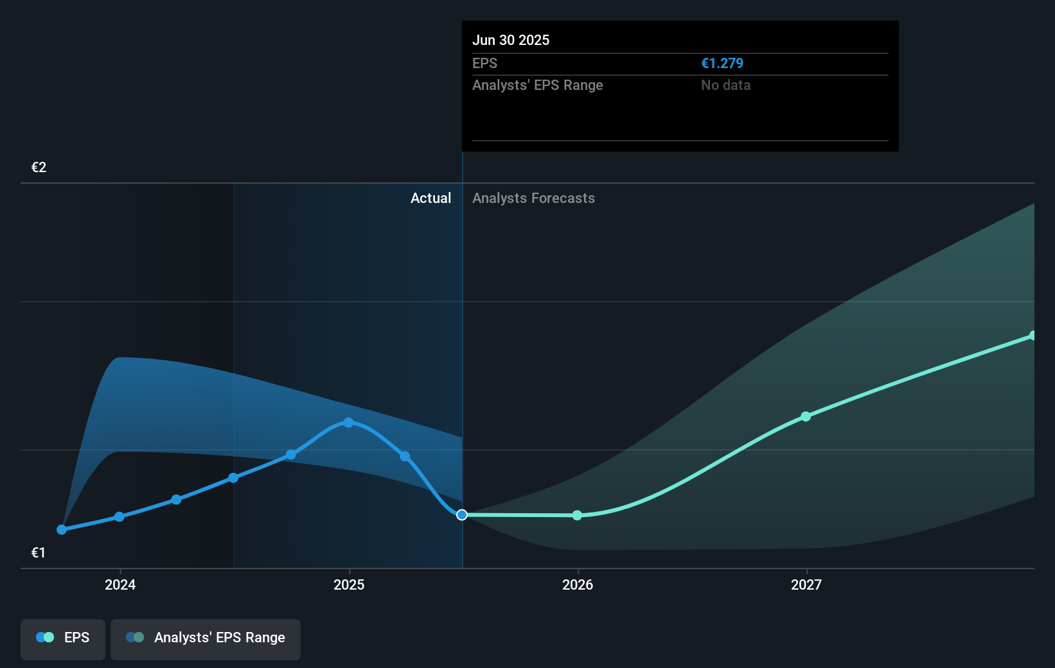1055x668 pixels.
Task: Select the first blue EPS data point on chart
Action: (x=61, y=529)
